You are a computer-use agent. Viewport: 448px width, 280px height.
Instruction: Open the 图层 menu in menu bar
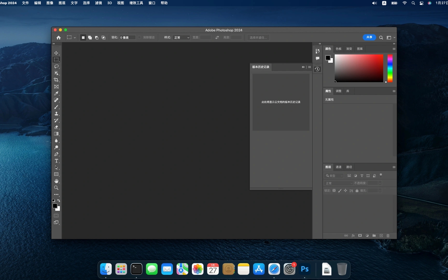point(62,3)
